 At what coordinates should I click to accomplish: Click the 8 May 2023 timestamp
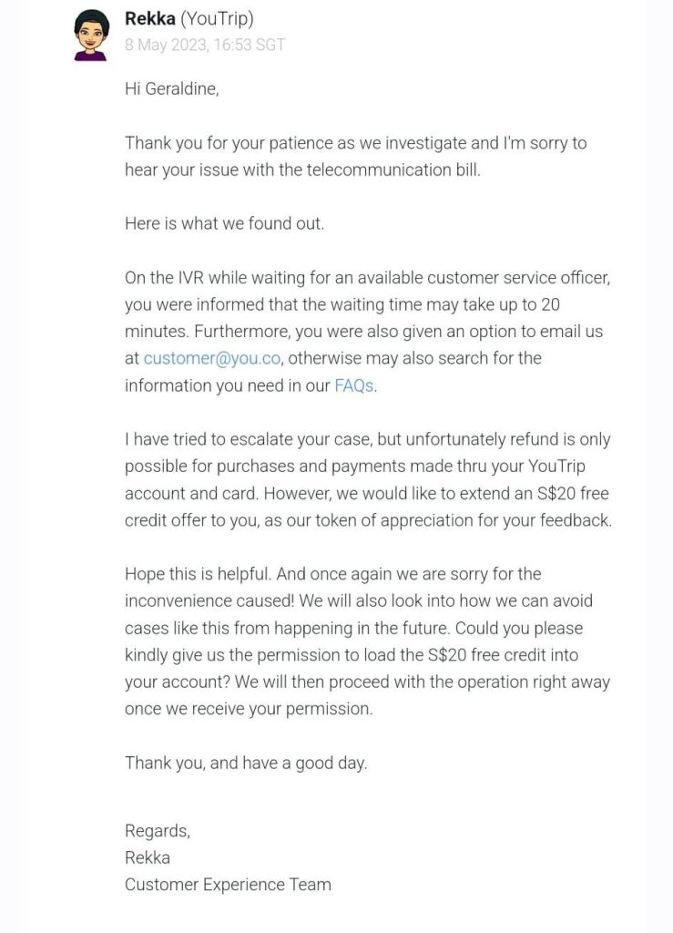(x=205, y=45)
